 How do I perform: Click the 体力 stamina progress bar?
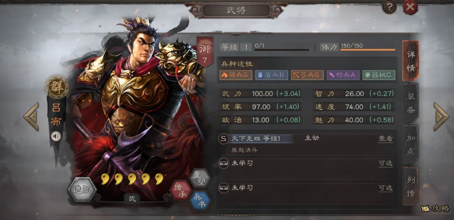click(x=368, y=50)
